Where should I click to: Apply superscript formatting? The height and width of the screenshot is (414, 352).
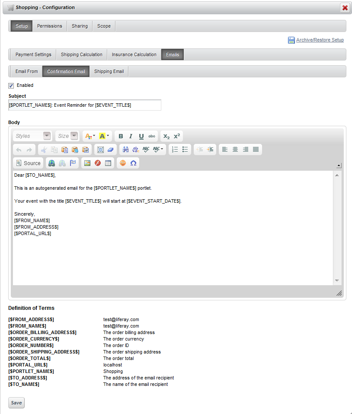click(x=177, y=136)
